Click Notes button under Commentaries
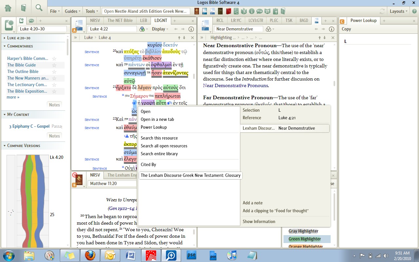Viewport: 419px width, 262px height. click(54, 105)
